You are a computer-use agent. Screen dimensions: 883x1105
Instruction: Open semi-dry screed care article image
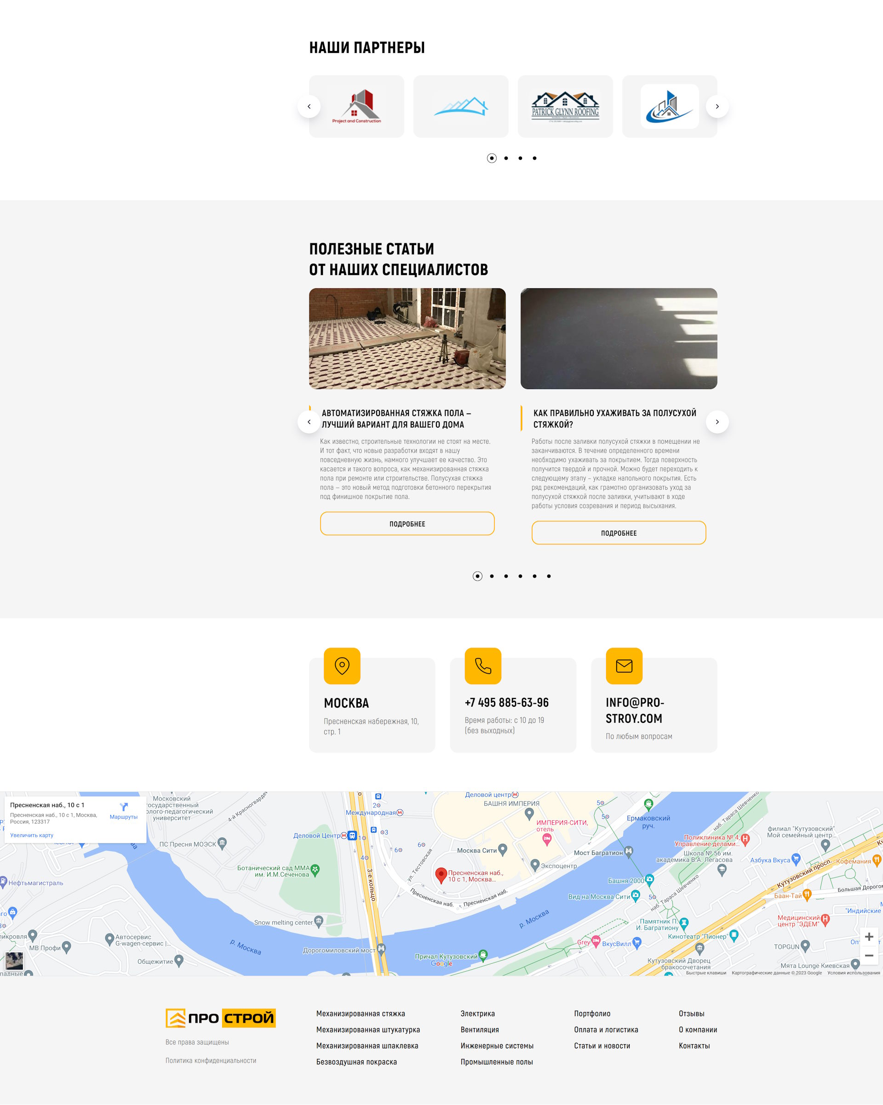coord(619,338)
